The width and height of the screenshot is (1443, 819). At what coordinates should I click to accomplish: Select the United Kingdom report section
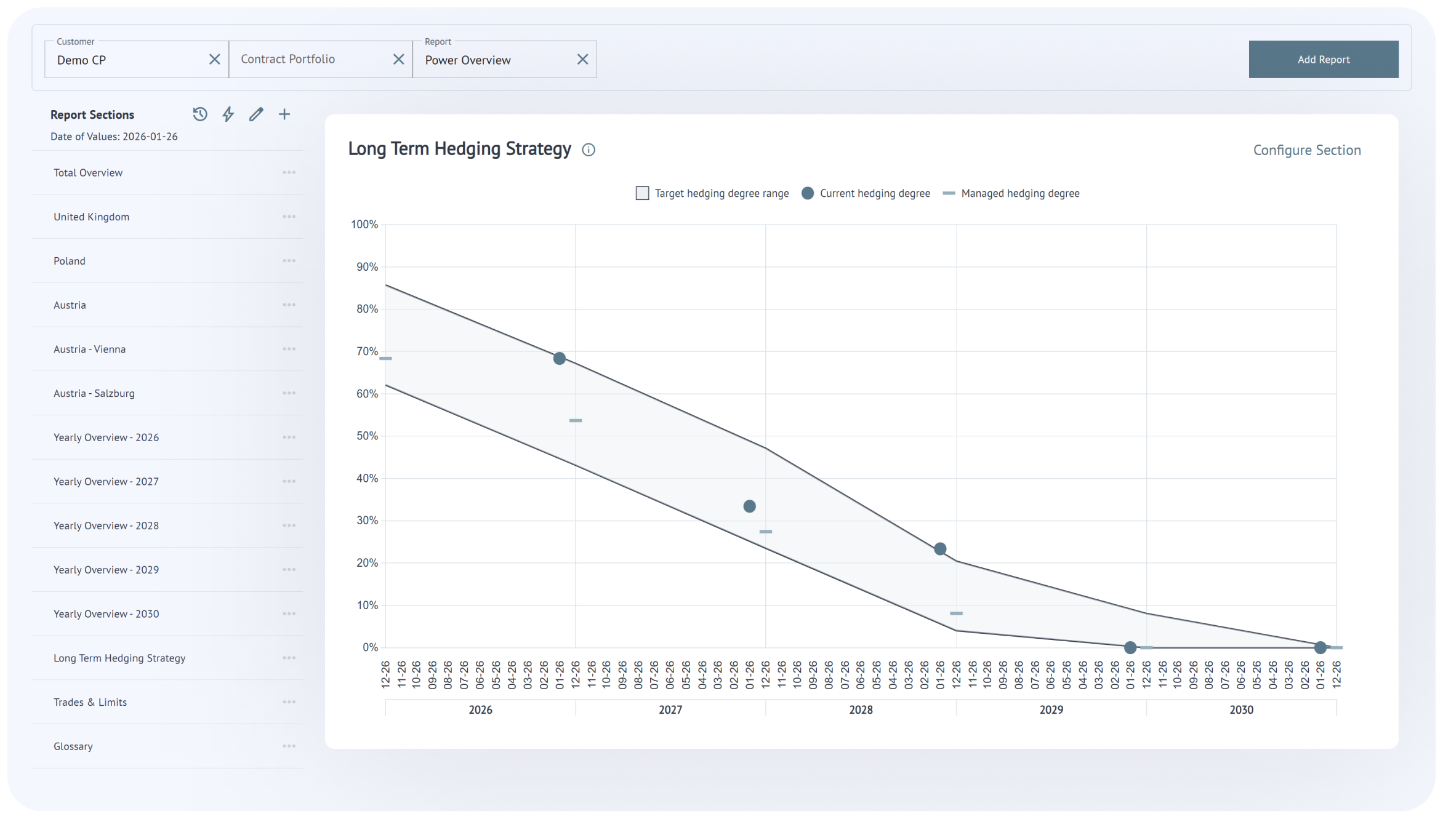click(x=91, y=217)
